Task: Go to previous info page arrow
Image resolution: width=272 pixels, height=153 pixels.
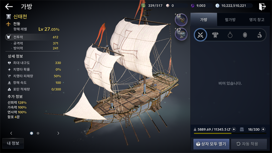Action: 11,133
